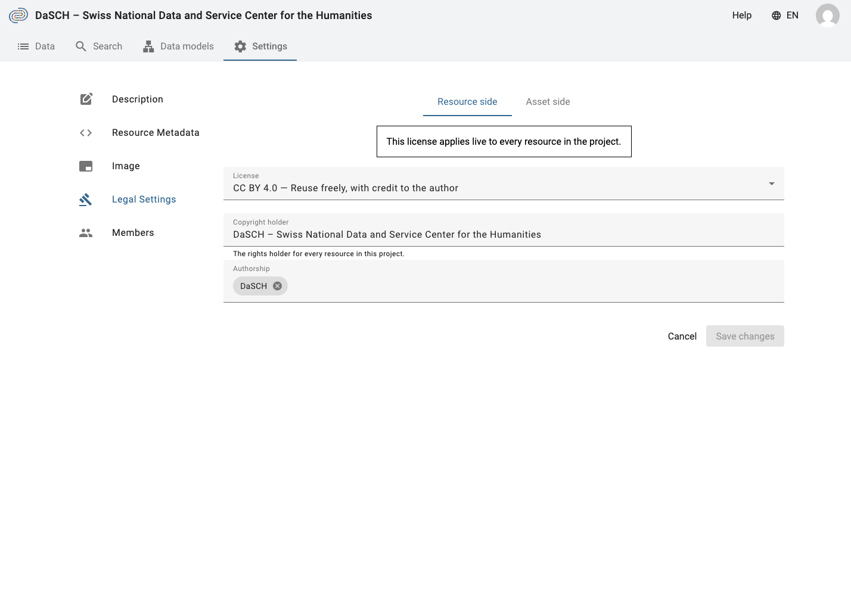Open the Data models tab
The image size is (851, 613).
click(178, 46)
